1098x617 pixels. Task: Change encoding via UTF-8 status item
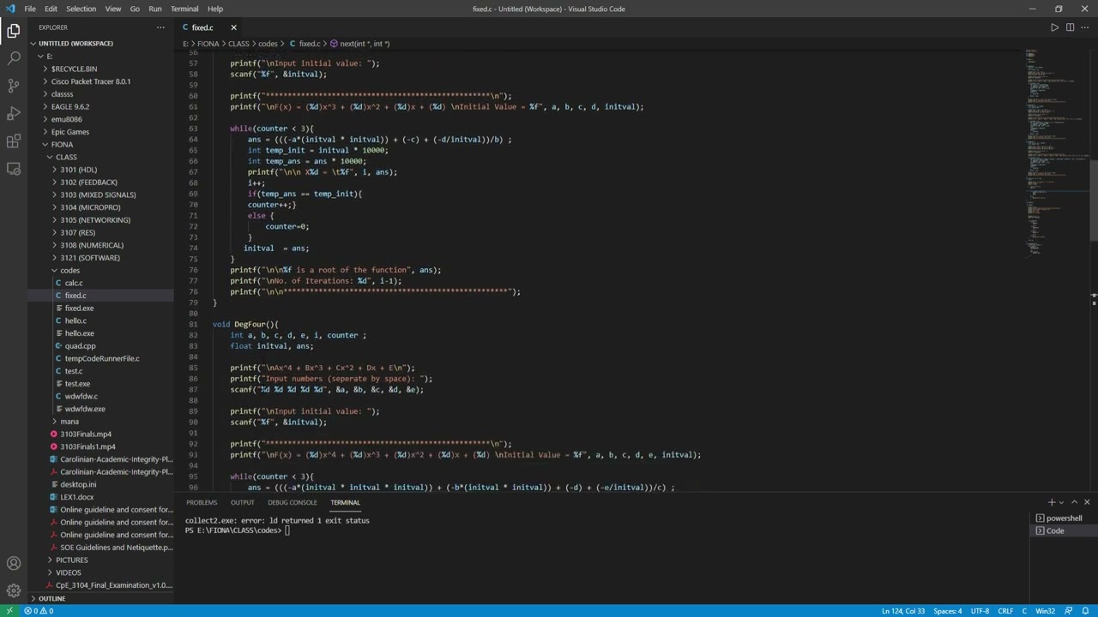coord(980,611)
